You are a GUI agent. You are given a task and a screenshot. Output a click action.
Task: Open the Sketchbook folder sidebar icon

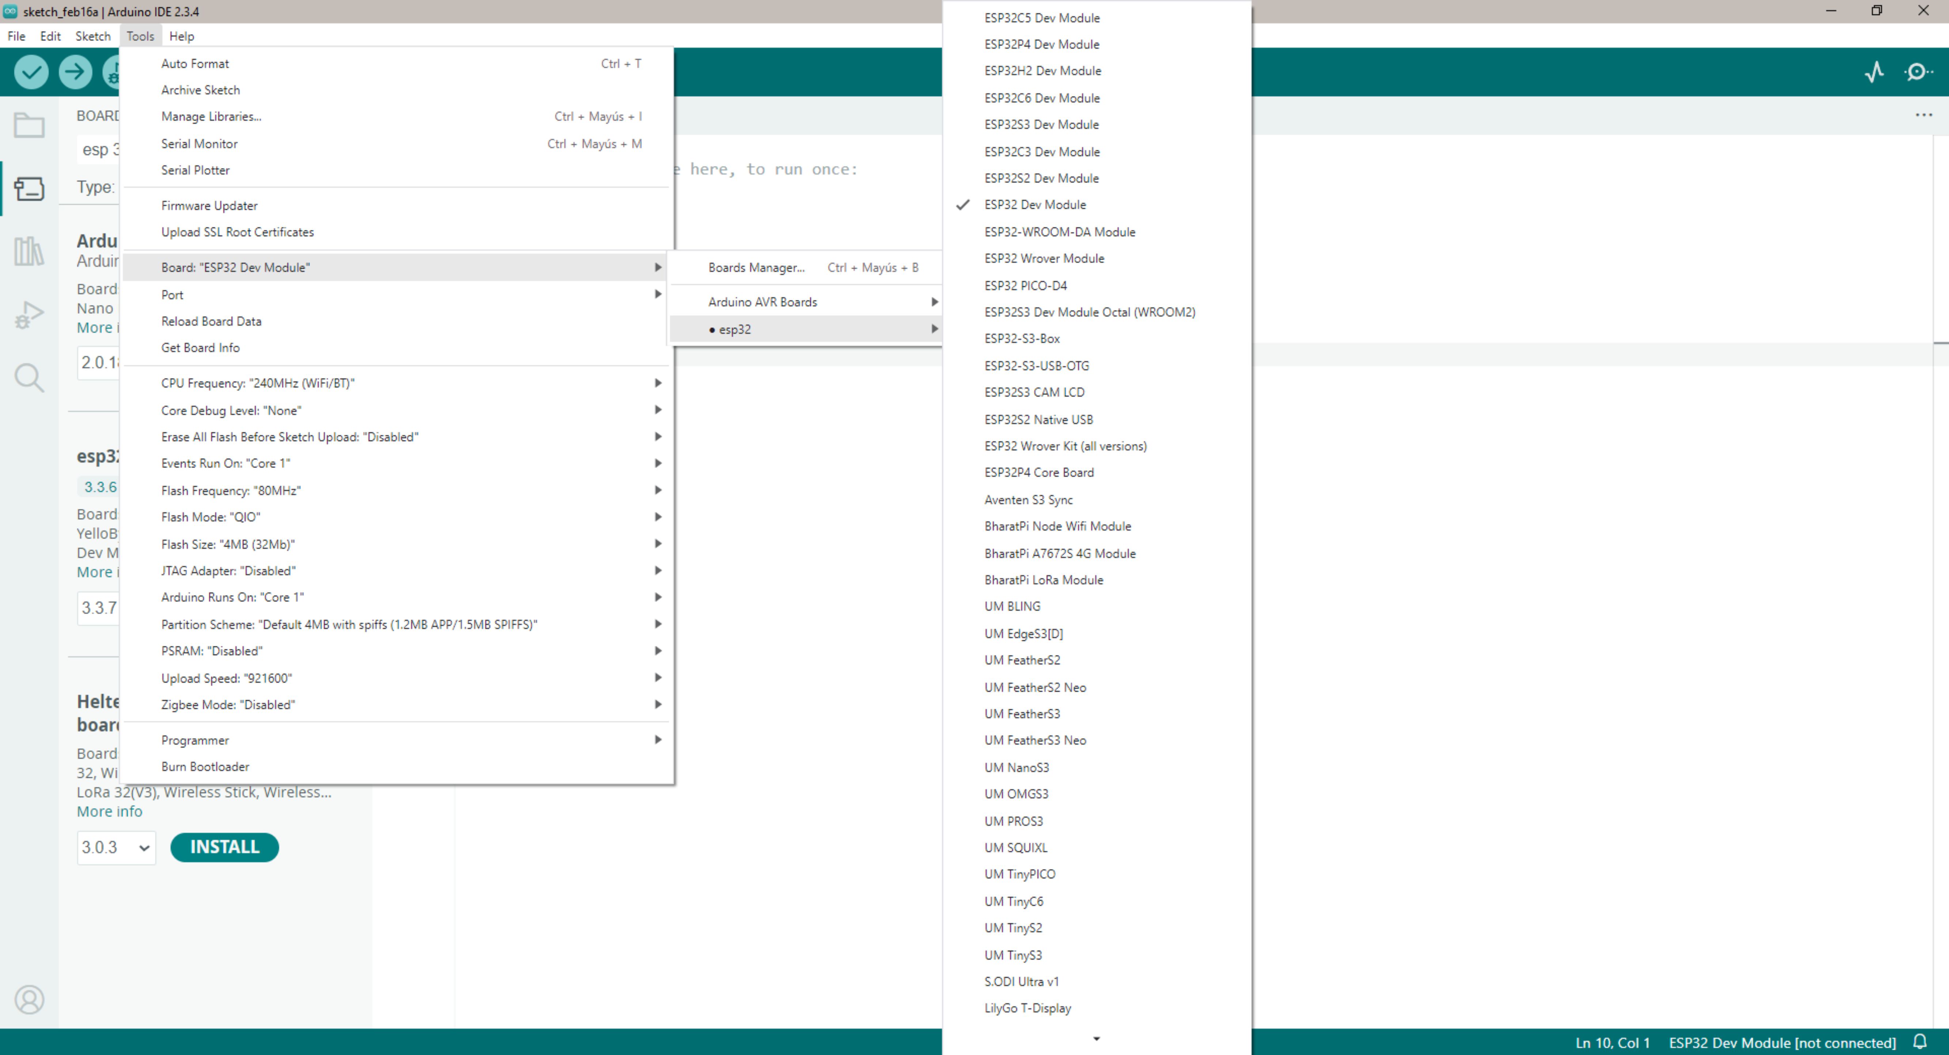(x=29, y=125)
